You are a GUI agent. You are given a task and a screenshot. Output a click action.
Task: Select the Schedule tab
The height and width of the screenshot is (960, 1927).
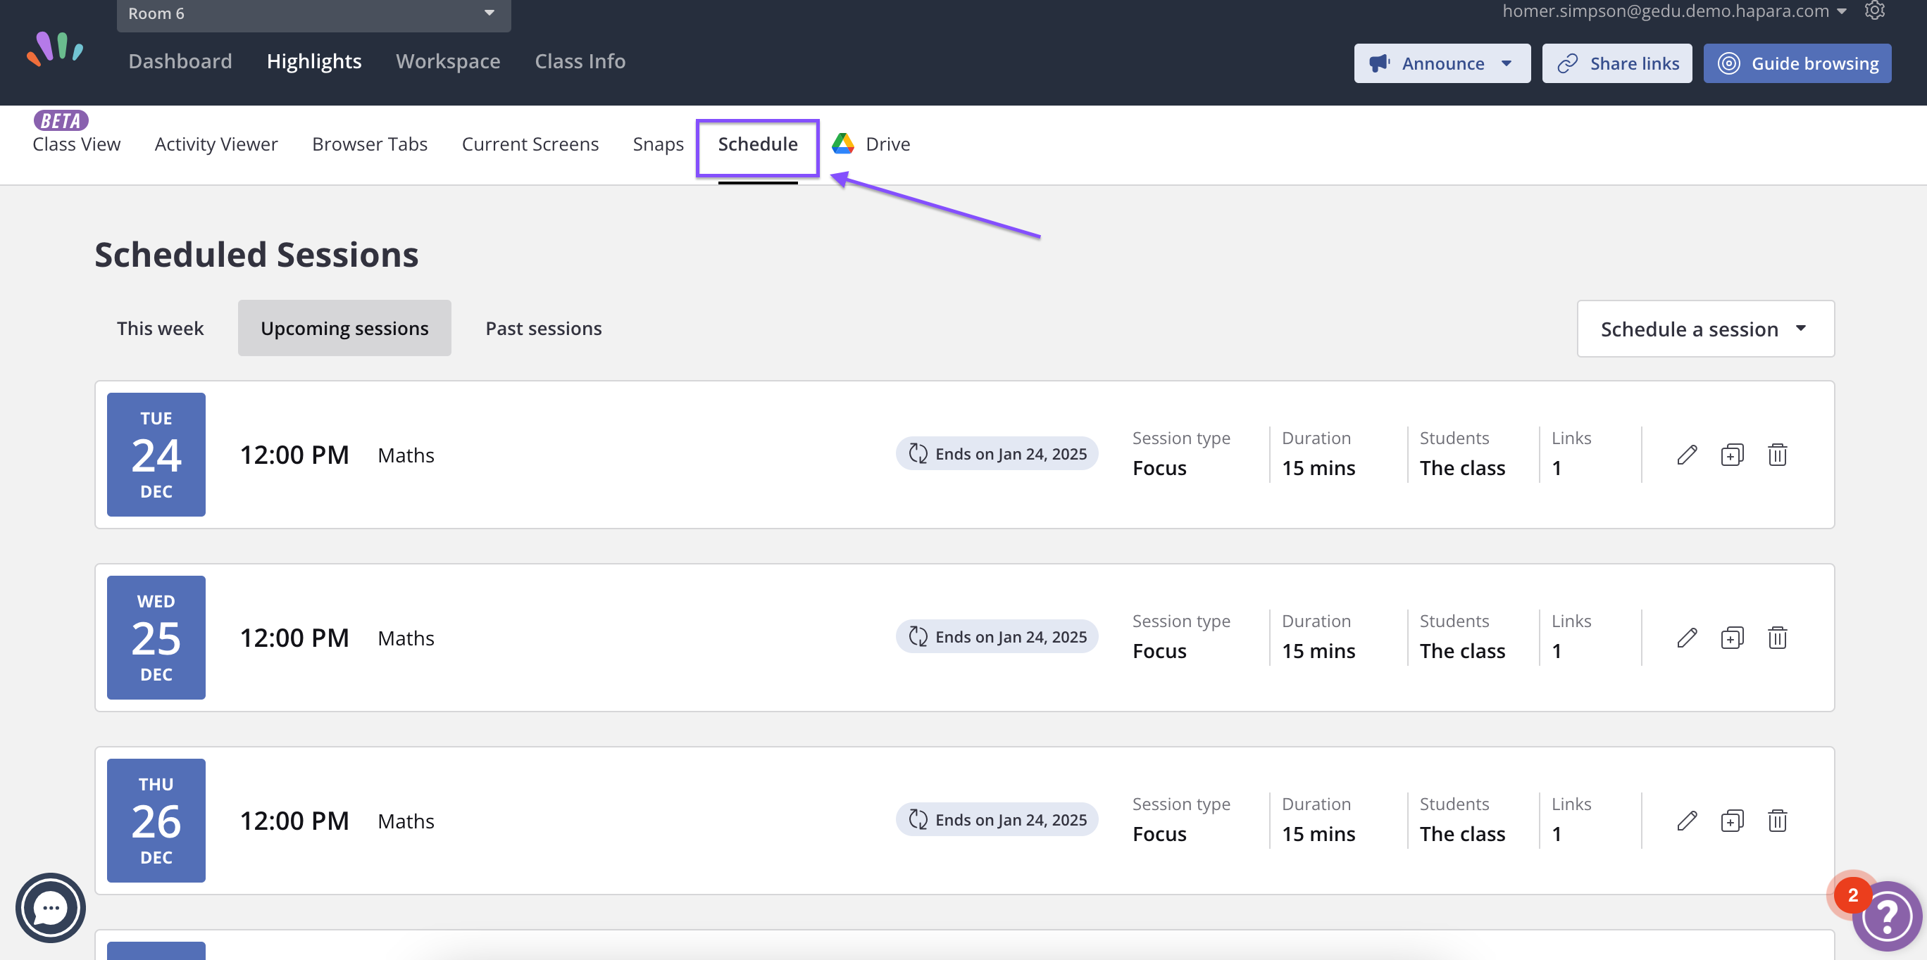[x=758, y=144]
